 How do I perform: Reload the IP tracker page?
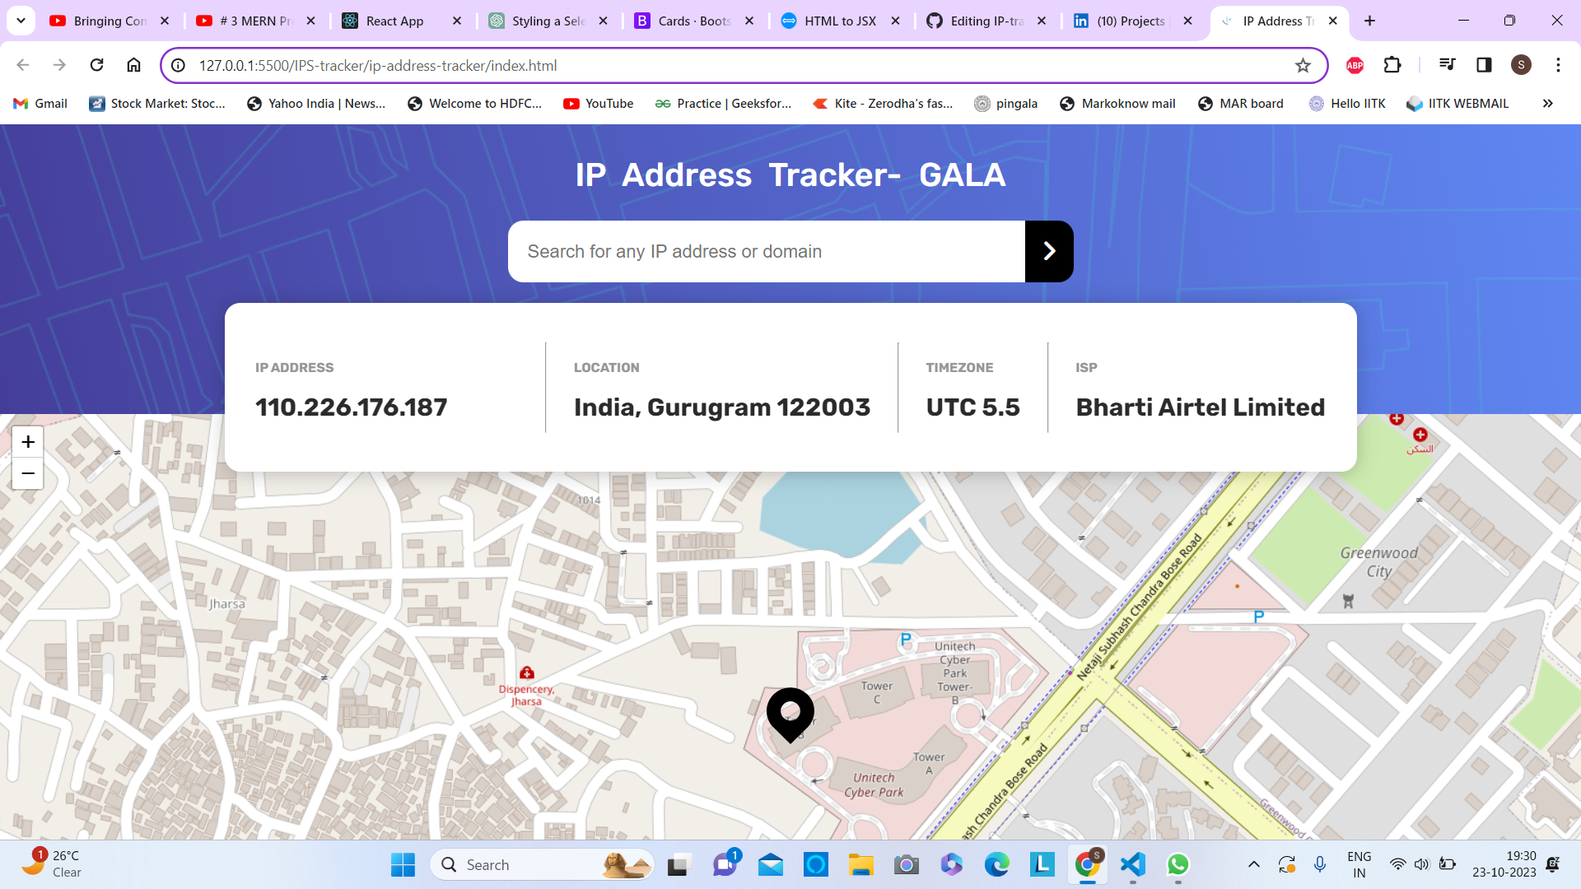pos(96,65)
